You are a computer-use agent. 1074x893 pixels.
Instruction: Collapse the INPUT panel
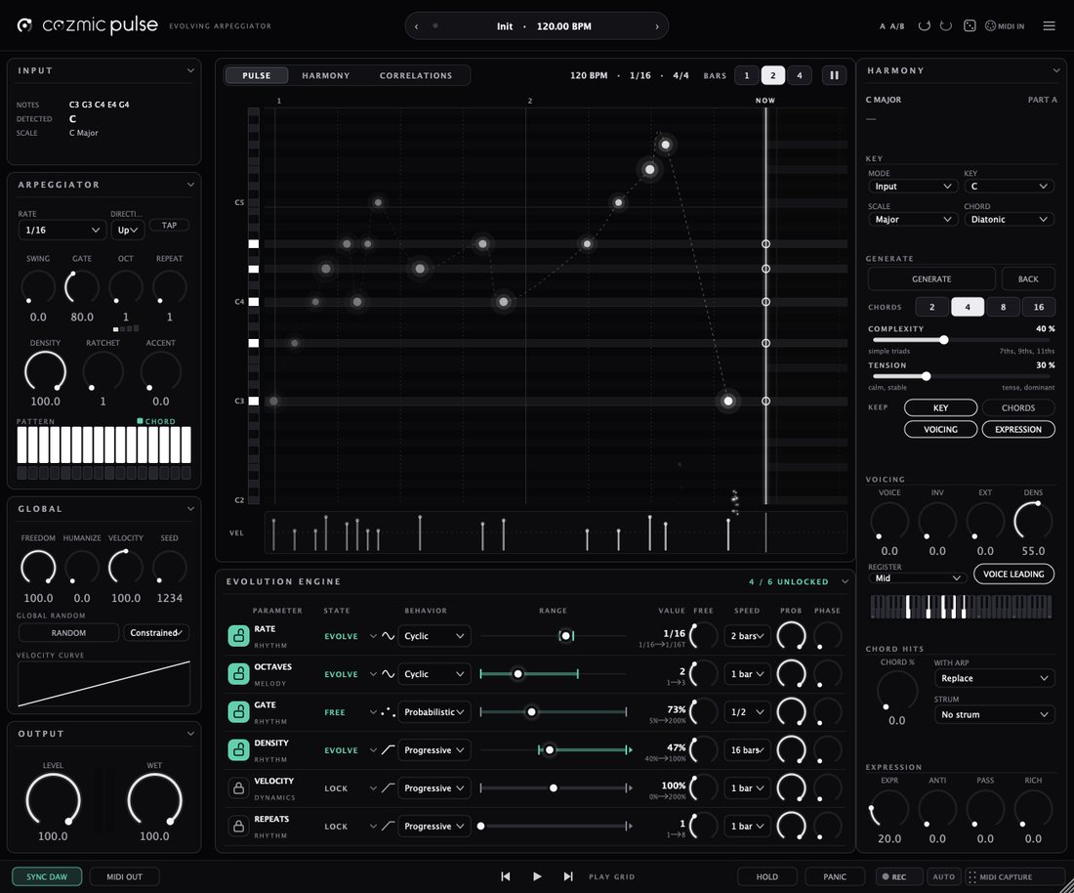pos(190,70)
